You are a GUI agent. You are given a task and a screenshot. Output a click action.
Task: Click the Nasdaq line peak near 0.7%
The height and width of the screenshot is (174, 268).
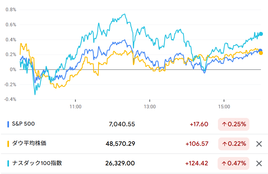124,14
